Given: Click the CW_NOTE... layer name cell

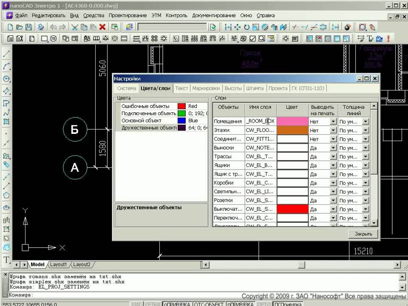Looking at the screenshot, I should [261, 148].
